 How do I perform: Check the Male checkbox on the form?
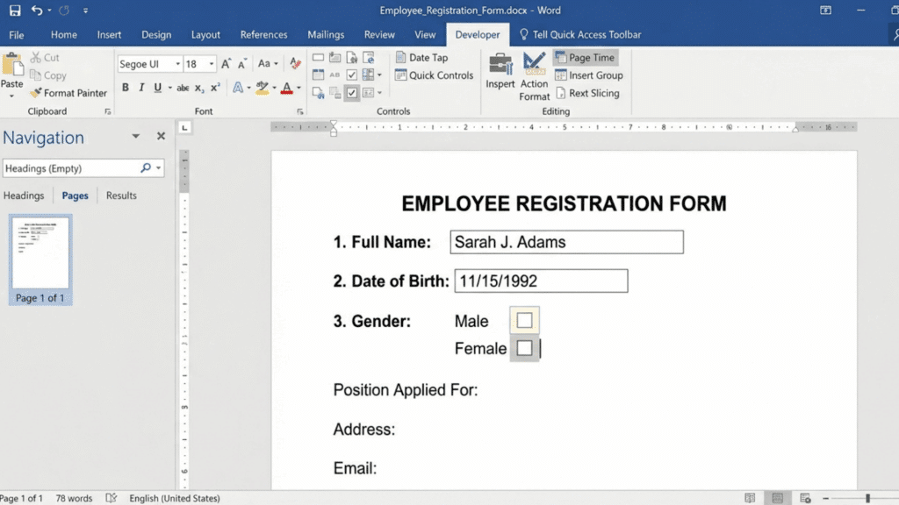[x=524, y=320]
